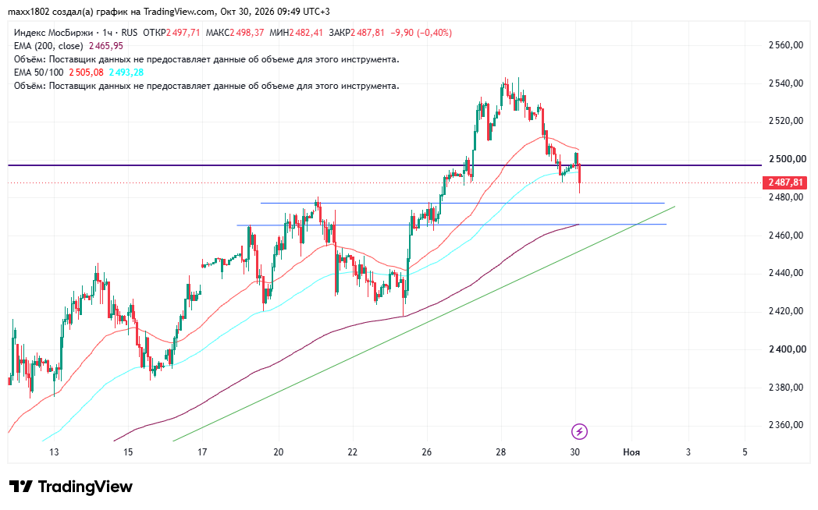Click the "1ч" interval in the legend

click(108, 32)
